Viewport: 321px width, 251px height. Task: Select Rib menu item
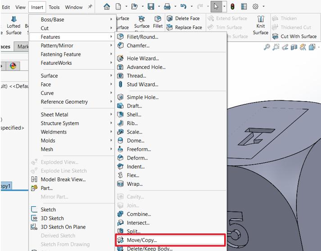[x=171, y=123]
